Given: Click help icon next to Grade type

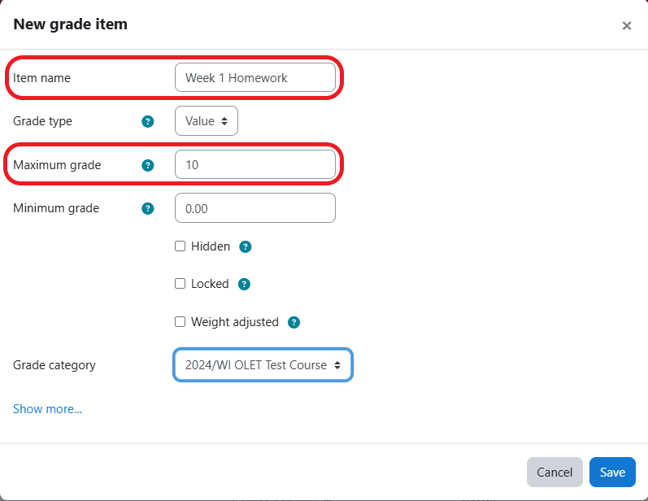Looking at the screenshot, I should tap(147, 121).
